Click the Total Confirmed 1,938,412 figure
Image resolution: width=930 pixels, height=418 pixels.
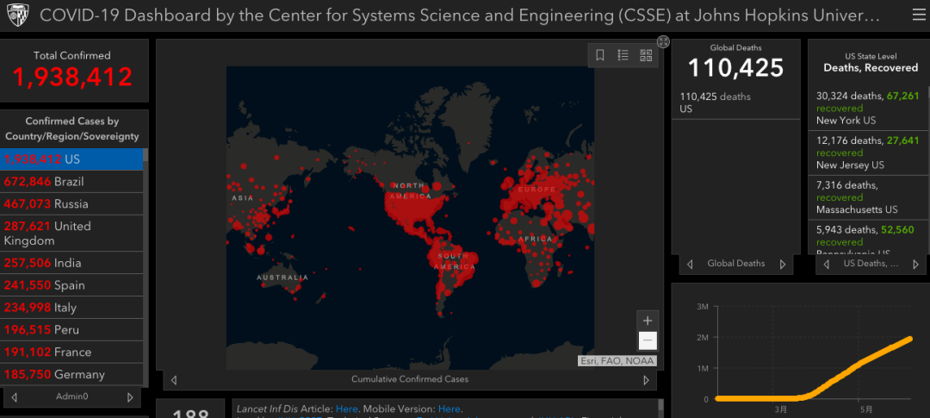71,78
